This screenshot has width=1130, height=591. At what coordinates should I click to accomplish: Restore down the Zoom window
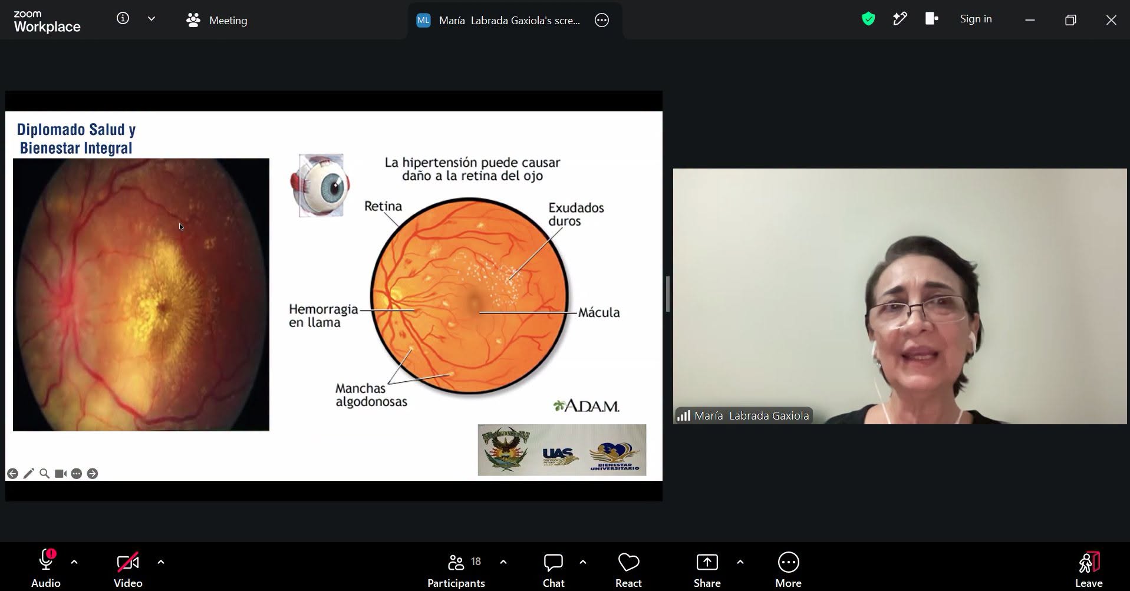coord(1070,20)
